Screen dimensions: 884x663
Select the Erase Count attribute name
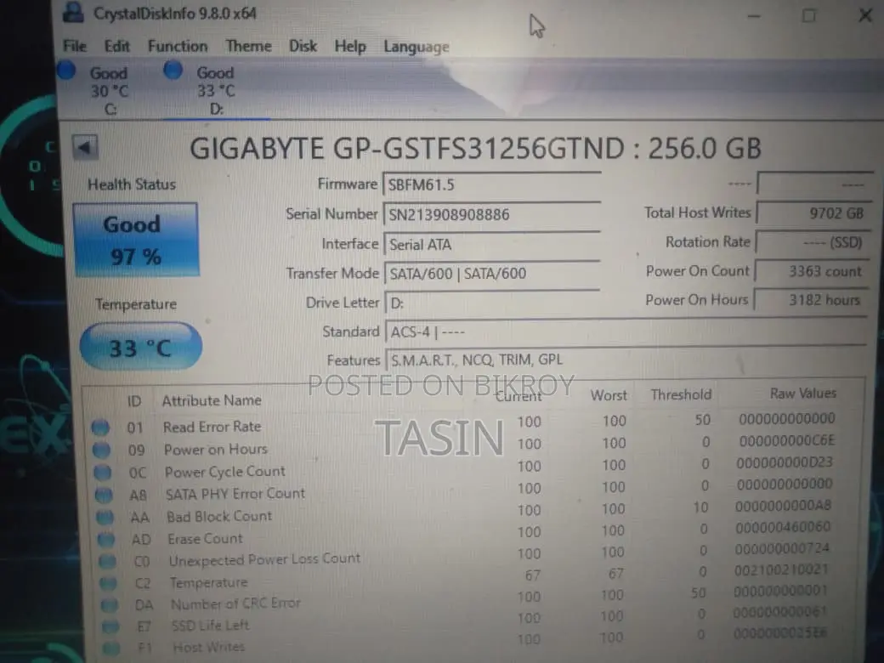pos(205,539)
